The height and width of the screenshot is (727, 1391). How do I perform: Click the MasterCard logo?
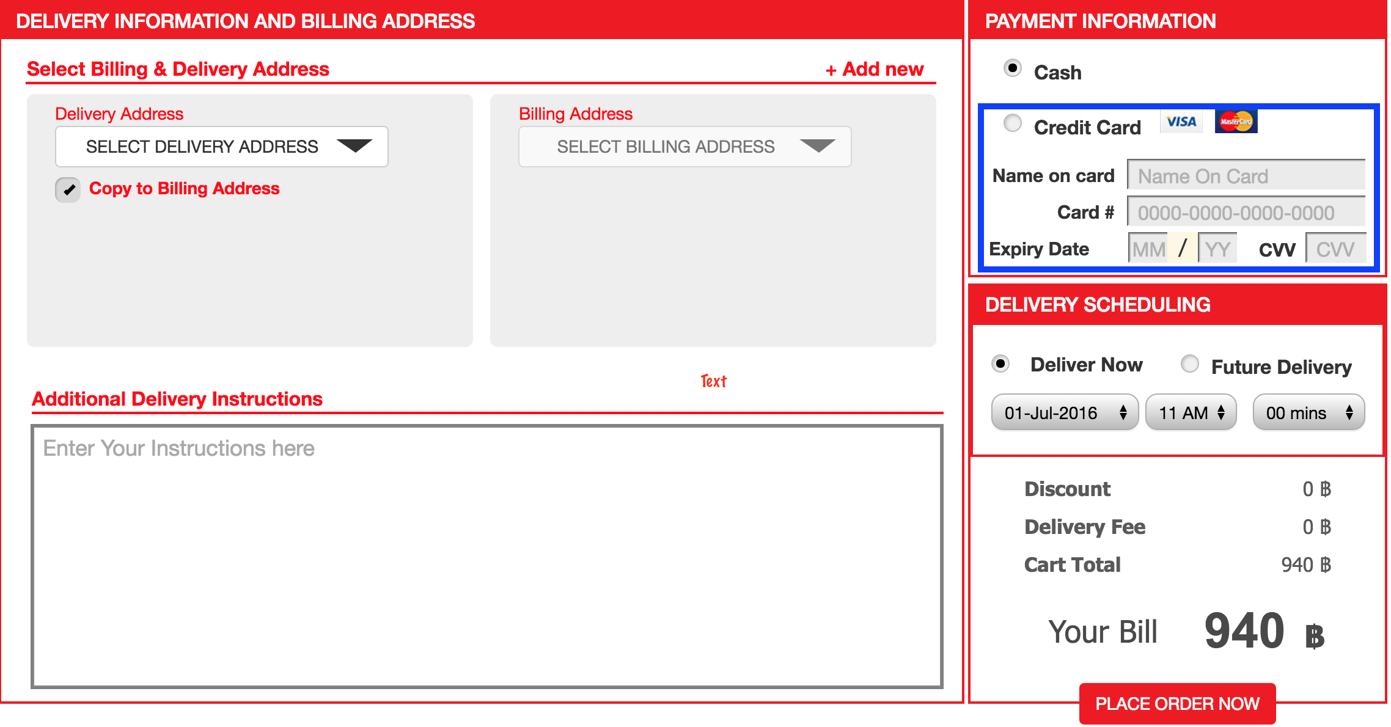coord(1236,122)
